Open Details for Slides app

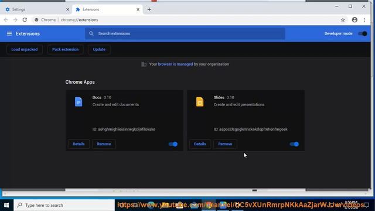click(x=200, y=144)
